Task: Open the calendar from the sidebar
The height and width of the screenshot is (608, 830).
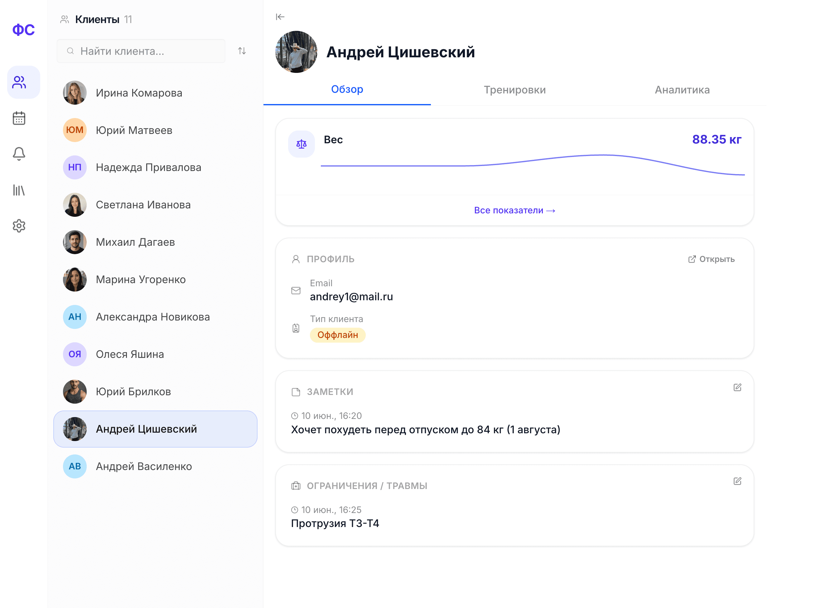Action: tap(19, 118)
